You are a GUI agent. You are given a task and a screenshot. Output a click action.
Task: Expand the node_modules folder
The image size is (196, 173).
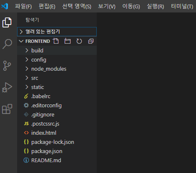27,69
